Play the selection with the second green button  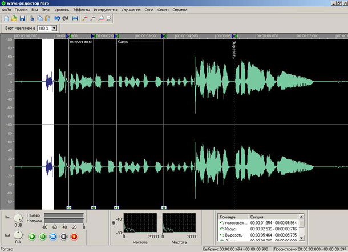point(42,237)
